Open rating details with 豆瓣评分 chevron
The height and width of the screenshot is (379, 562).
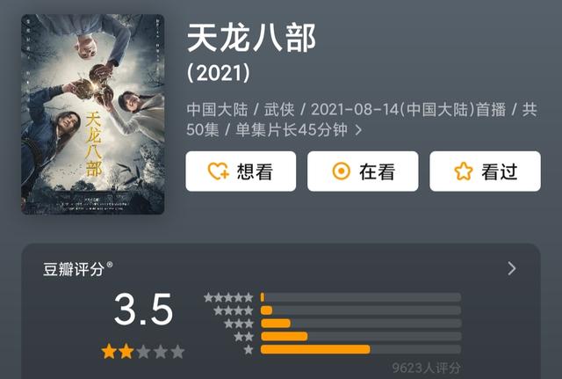coord(512,268)
